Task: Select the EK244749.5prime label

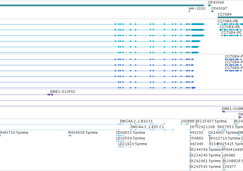Action: (x=205, y=150)
